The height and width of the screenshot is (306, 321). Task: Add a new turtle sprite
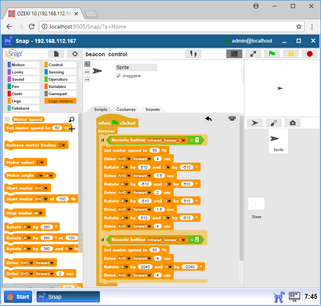(255, 123)
